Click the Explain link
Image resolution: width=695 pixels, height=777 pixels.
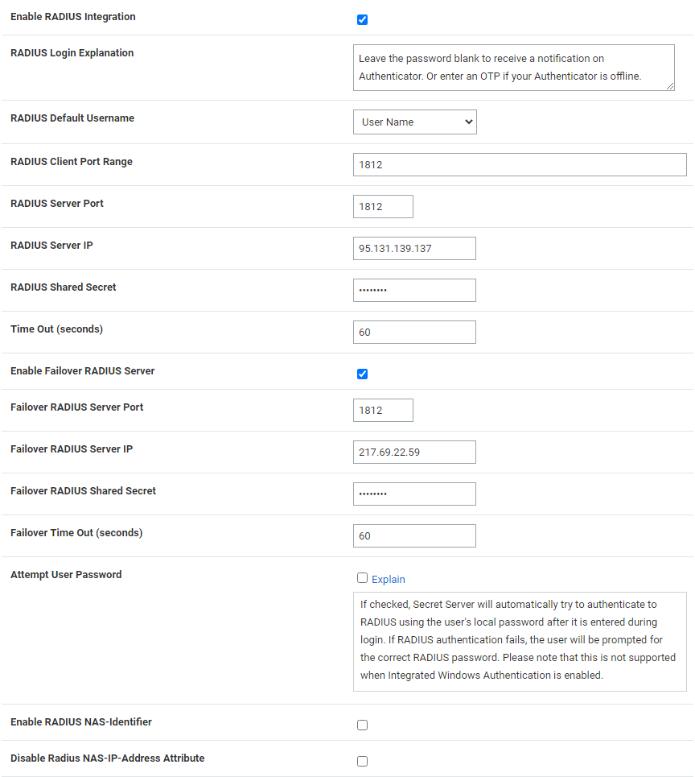click(389, 580)
